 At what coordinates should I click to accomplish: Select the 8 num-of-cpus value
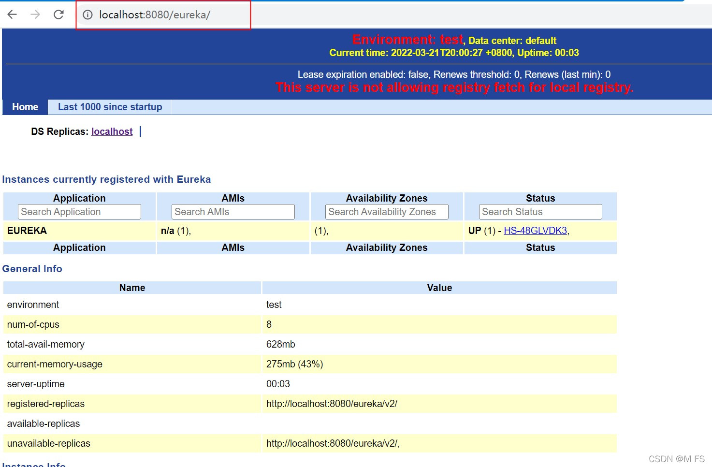[269, 324]
